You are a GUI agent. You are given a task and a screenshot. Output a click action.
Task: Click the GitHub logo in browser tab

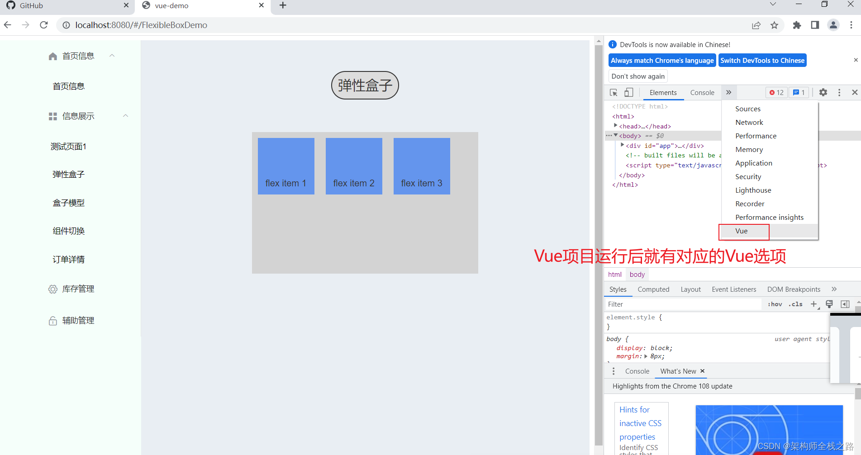pos(10,5)
